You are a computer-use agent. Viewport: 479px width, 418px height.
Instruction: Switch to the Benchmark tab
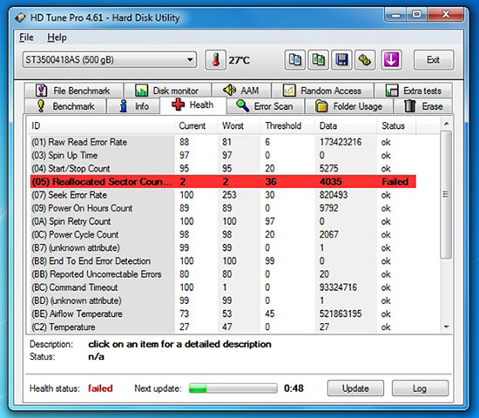coord(65,106)
